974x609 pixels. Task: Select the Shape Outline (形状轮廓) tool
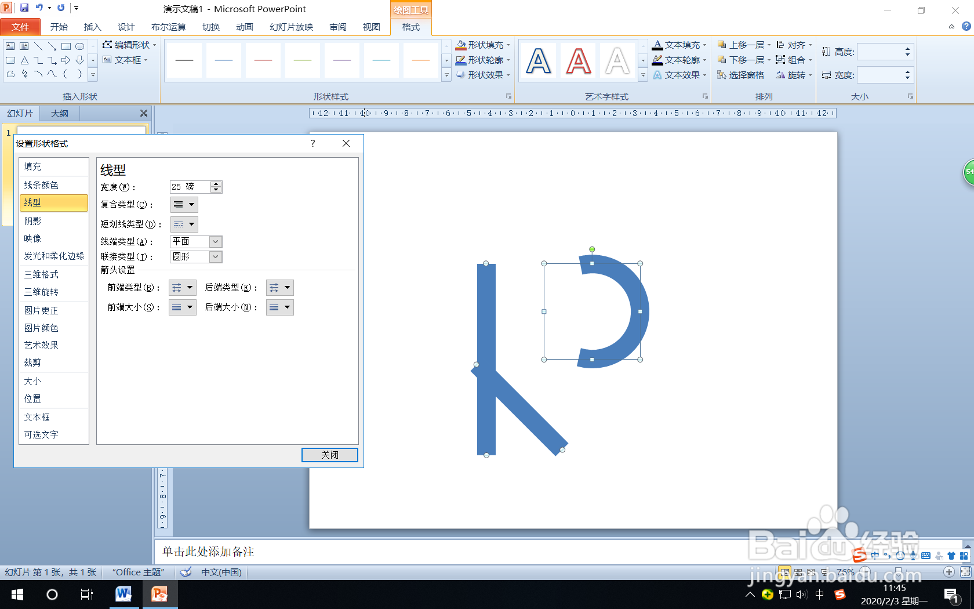[x=483, y=59]
